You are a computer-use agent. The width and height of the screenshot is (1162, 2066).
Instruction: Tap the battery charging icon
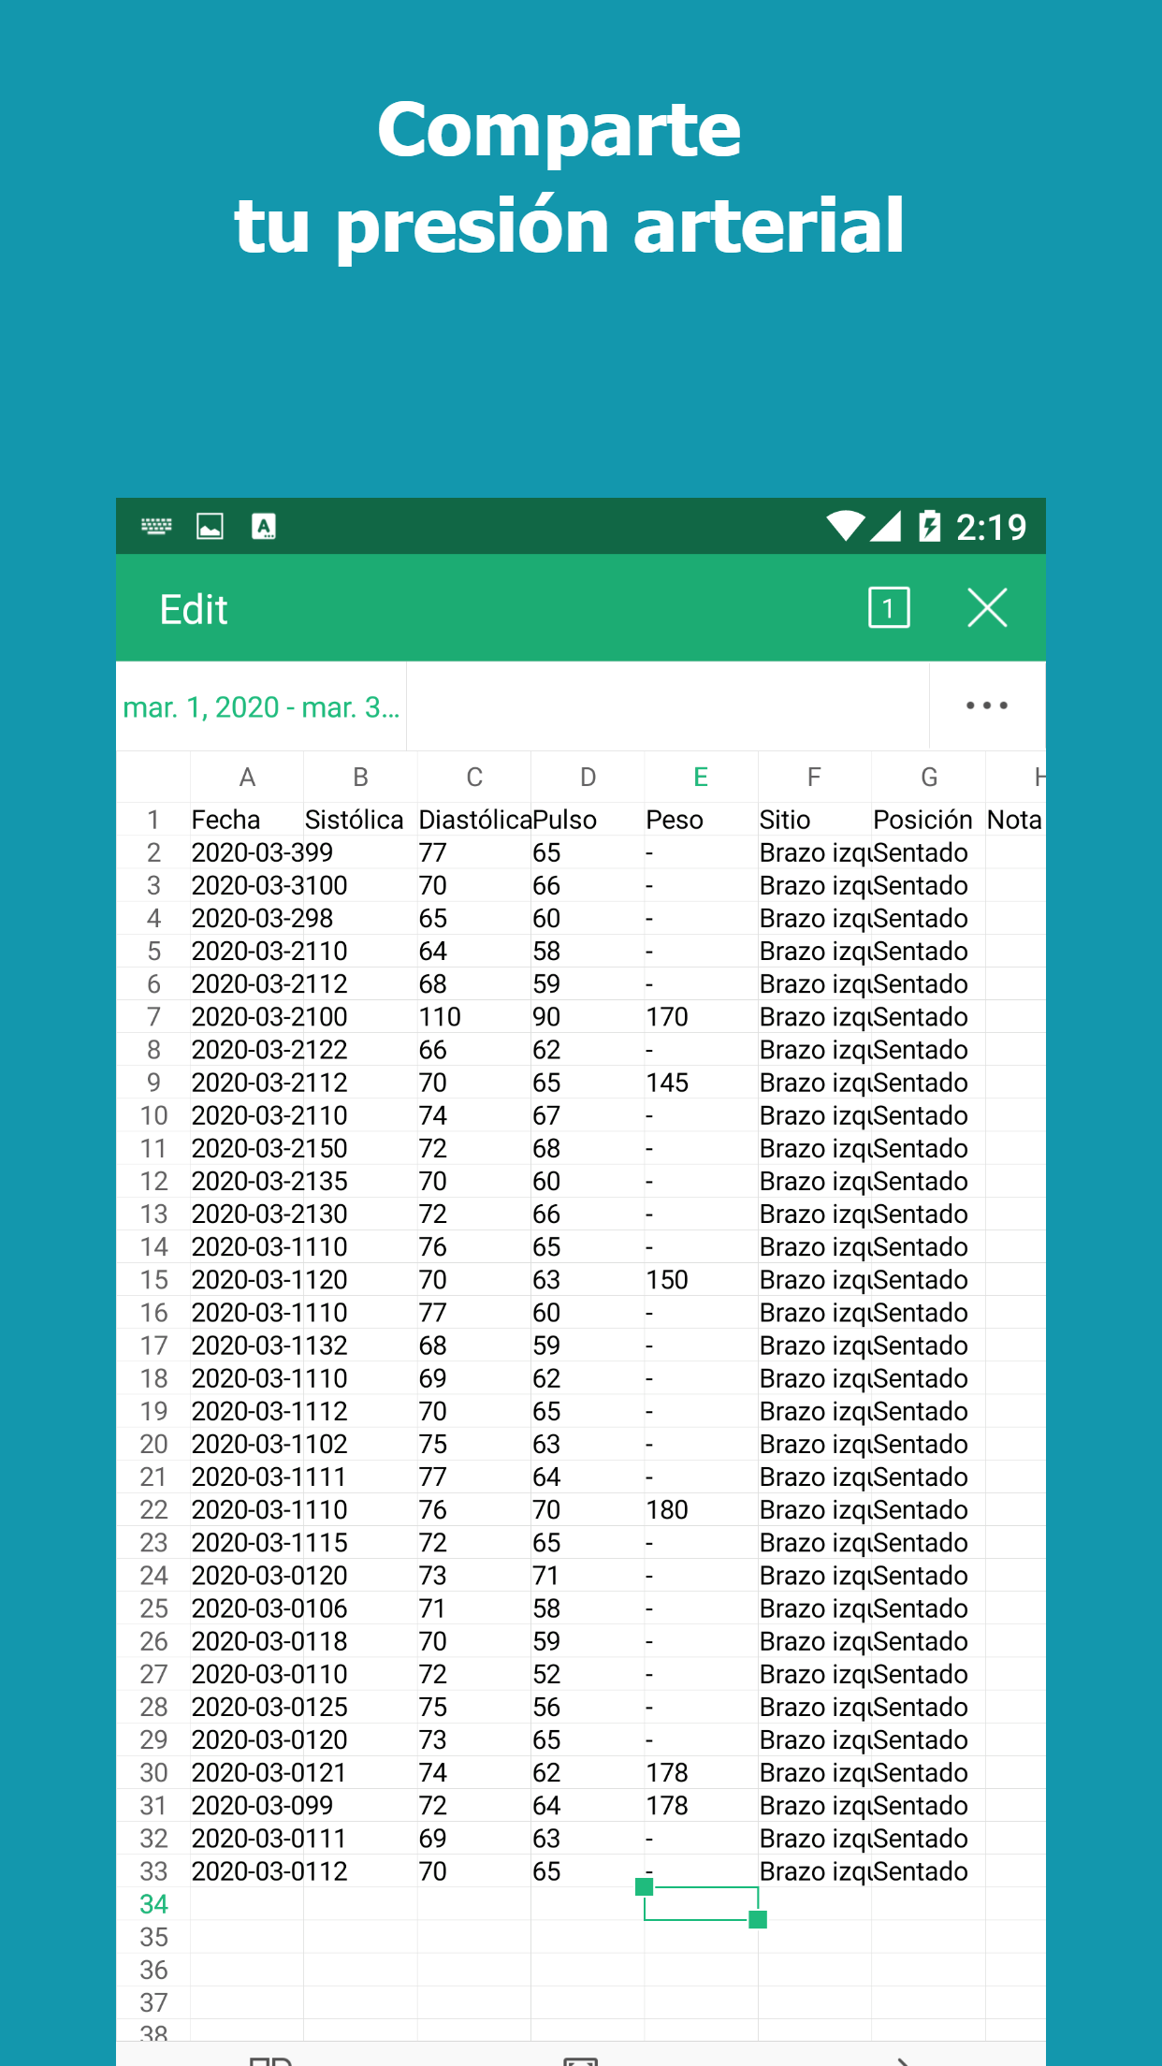point(928,526)
